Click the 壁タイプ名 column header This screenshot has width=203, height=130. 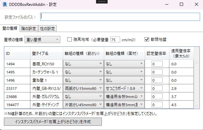46,53
